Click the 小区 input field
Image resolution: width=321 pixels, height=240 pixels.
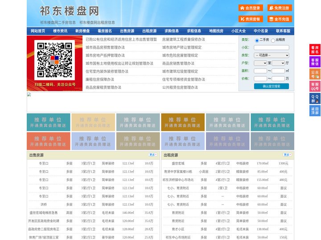[x=272, y=48]
